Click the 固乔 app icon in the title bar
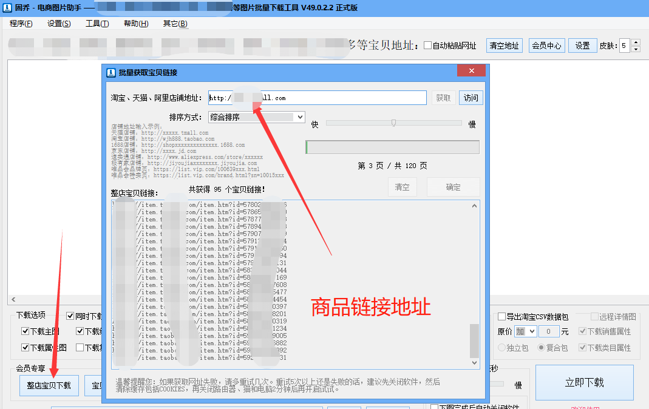The image size is (649, 409). (6, 8)
